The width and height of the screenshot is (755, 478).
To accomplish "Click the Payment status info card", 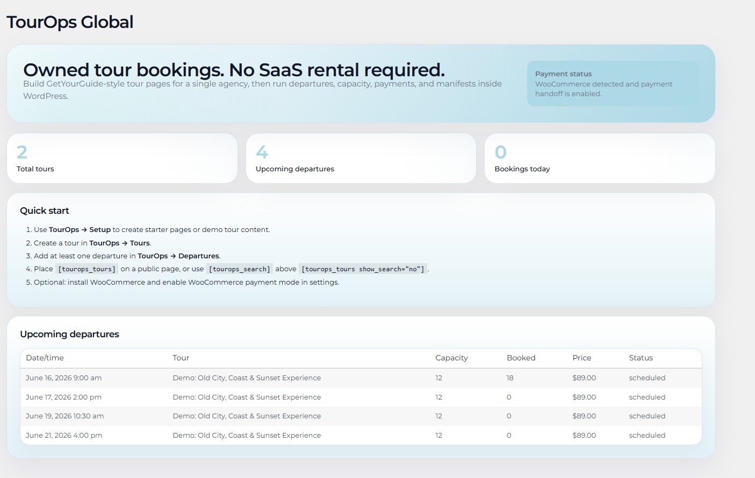I will 613,83.
